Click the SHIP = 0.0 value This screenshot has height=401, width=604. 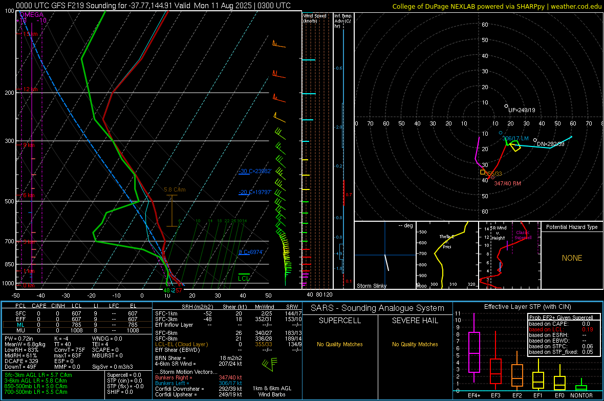coord(120,392)
